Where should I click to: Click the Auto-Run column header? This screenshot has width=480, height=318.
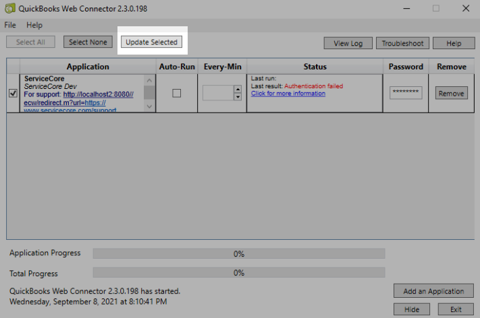(x=177, y=67)
